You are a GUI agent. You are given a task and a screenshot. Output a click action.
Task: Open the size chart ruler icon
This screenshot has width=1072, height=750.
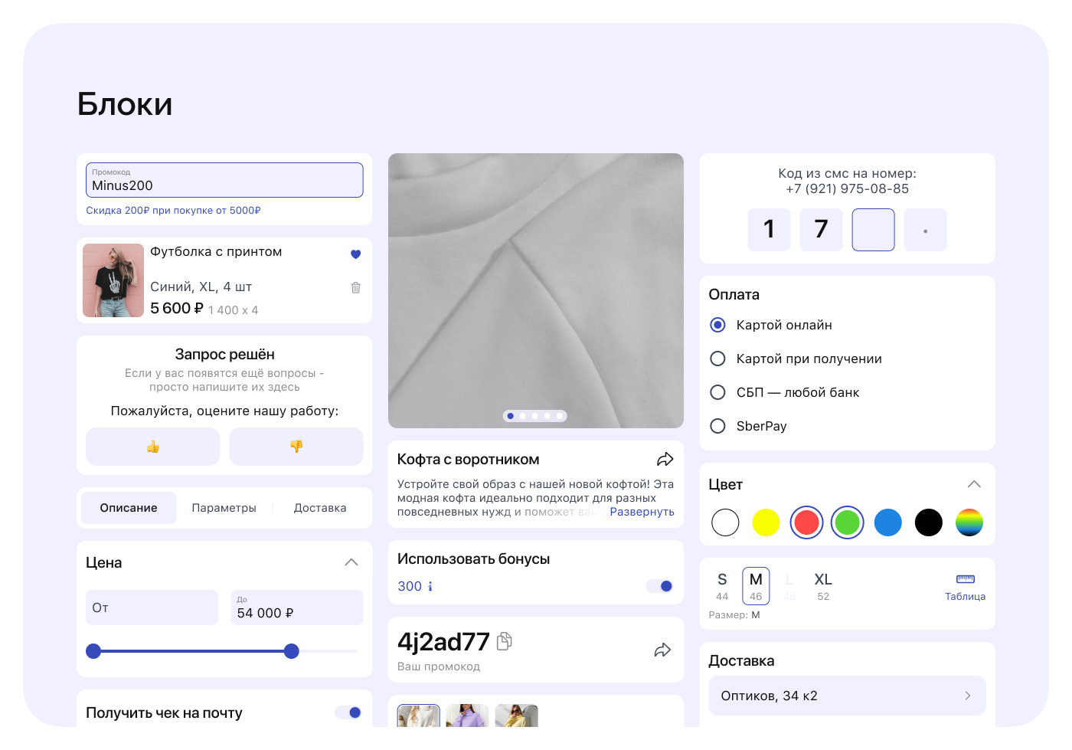click(966, 579)
